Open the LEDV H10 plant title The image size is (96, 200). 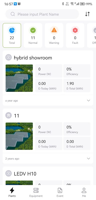(x=25, y=174)
